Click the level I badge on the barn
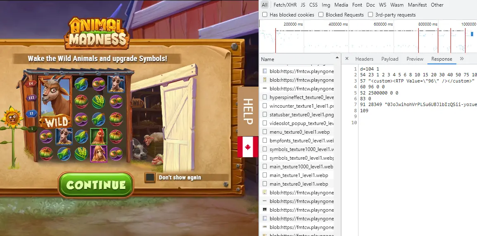This screenshot has height=236, width=477. pyautogui.click(x=32, y=129)
